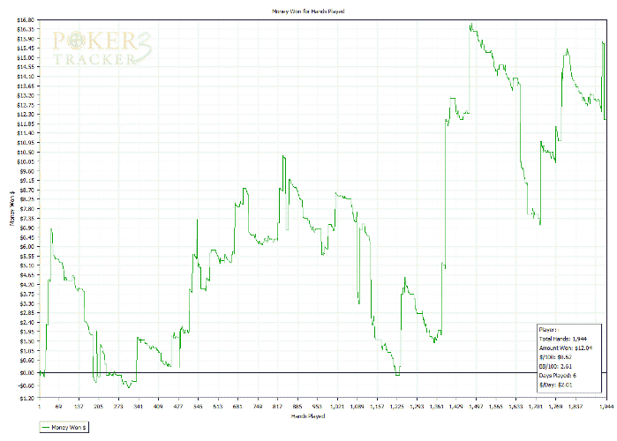Click the $/Day: $2.01 stat line

[555, 385]
